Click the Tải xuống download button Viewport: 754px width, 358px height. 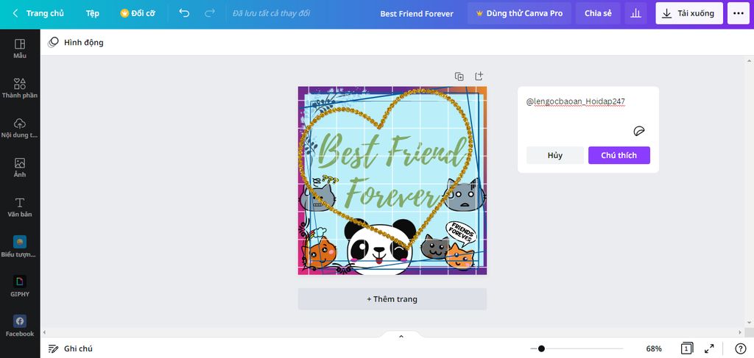(688, 13)
